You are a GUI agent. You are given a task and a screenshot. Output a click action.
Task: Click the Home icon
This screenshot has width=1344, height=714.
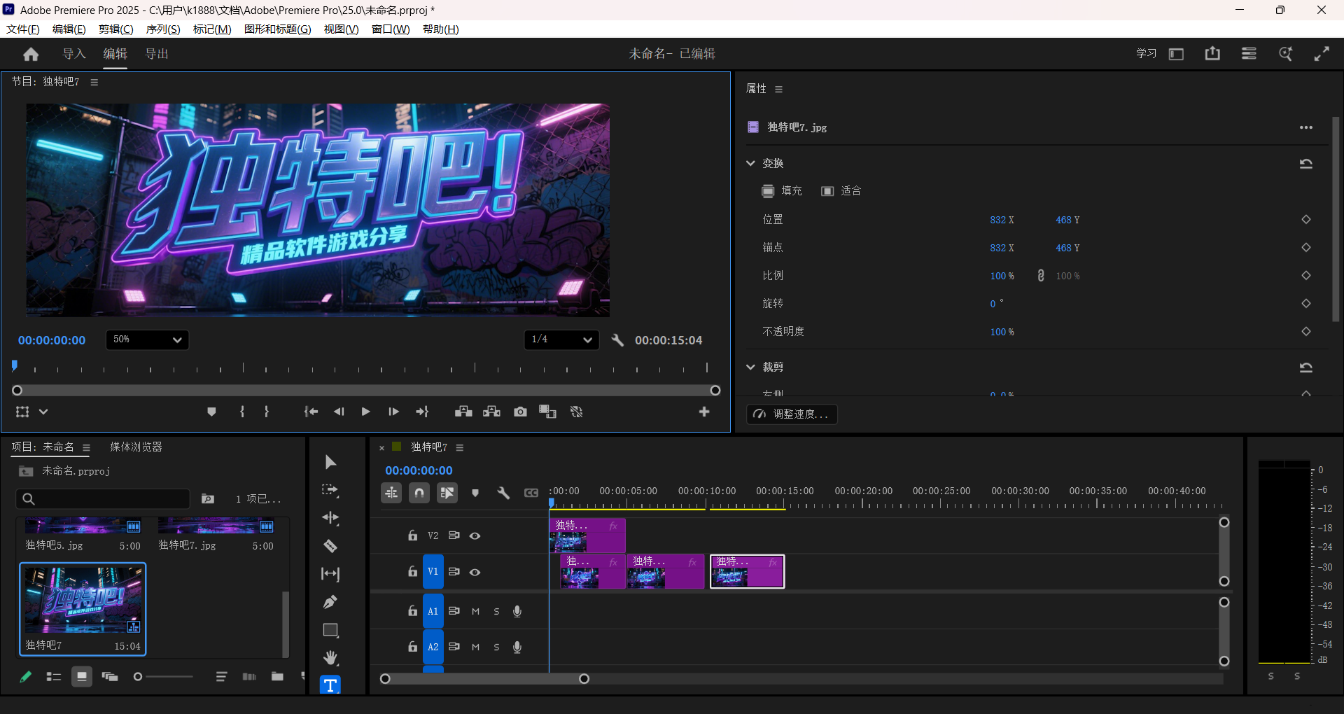[31, 54]
